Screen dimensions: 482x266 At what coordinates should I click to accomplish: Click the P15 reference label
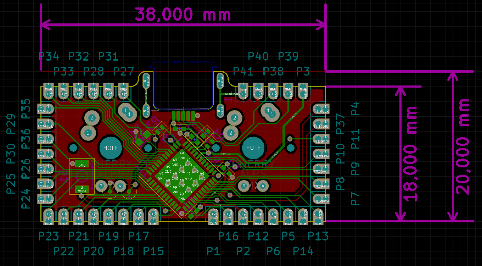[x=153, y=251]
